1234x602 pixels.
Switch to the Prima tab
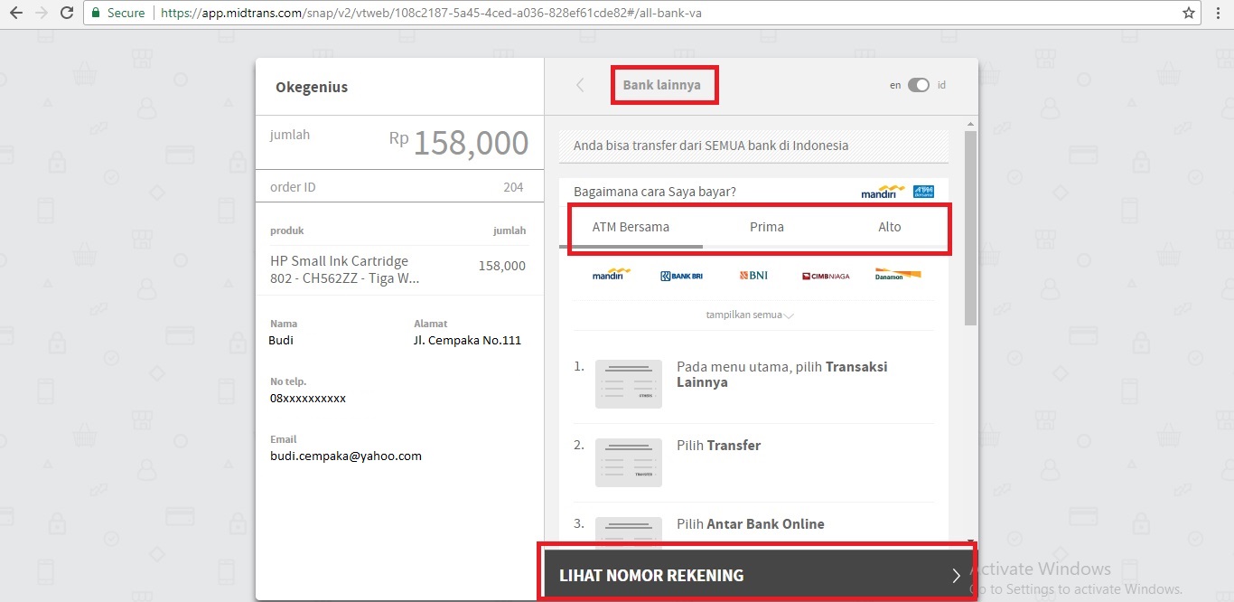(766, 227)
